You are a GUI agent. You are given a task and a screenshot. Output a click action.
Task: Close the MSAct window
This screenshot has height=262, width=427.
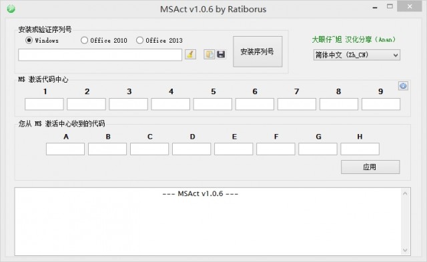pos(410,7)
